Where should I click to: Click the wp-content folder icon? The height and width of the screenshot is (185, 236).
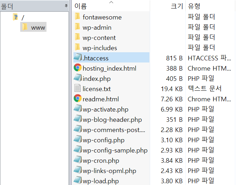[77, 37]
